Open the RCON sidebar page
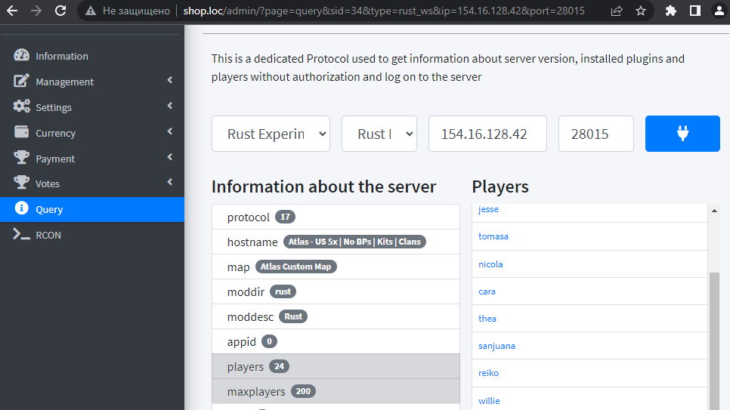This screenshot has width=730, height=410. (48, 235)
